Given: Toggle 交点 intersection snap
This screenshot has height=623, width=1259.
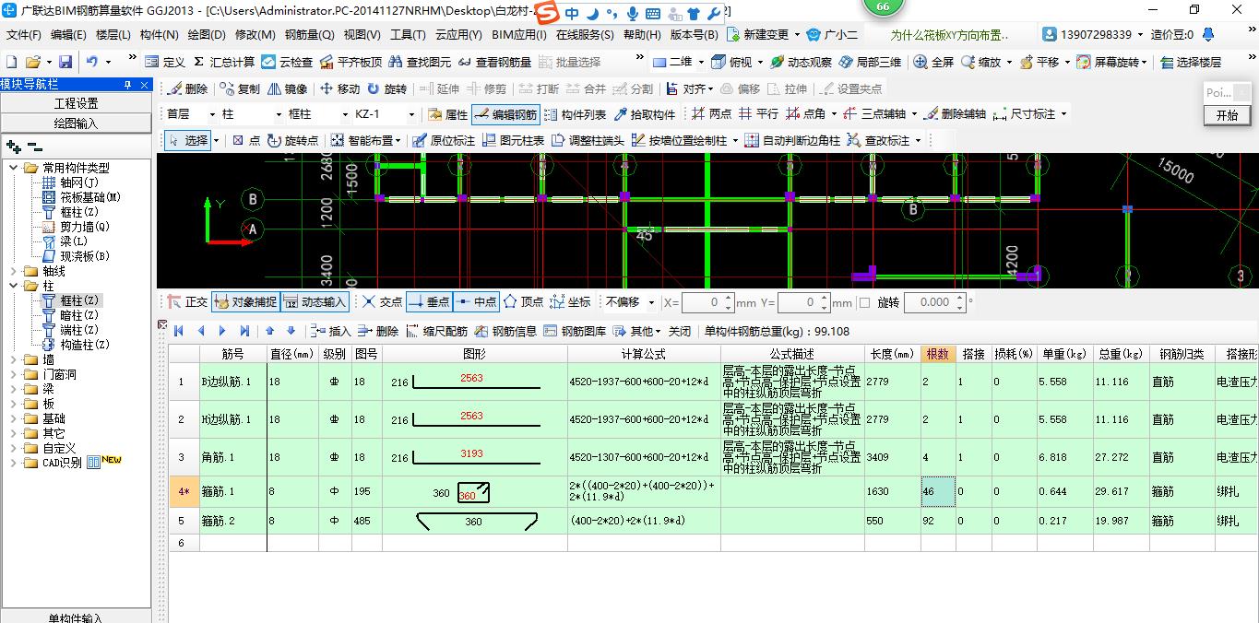Looking at the screenshot, I should click(x=382, y=301).
